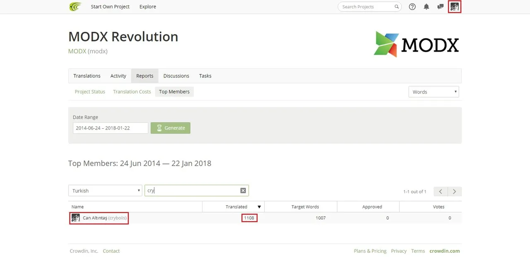Go to next page arrow
530x257 pixels.
(455, 191)
